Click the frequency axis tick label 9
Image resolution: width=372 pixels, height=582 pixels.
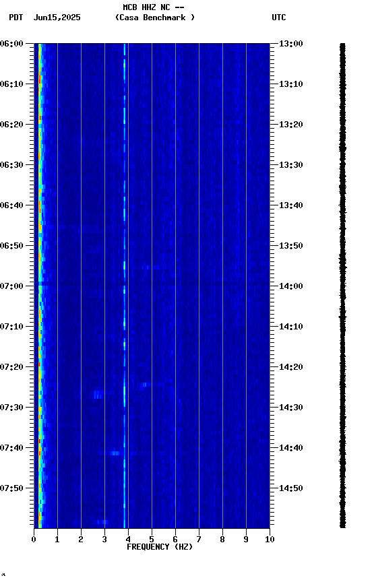point(246,540)
